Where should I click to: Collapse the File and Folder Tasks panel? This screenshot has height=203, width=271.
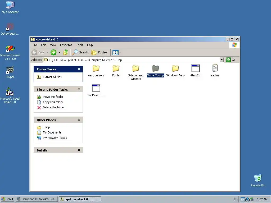coord(79,89)
